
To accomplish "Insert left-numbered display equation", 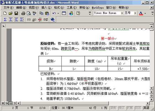I will [x=16, y=20].
